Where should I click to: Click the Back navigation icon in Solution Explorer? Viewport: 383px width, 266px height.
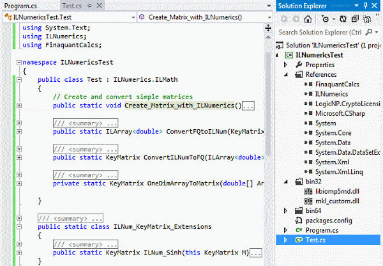click(284, 19)
